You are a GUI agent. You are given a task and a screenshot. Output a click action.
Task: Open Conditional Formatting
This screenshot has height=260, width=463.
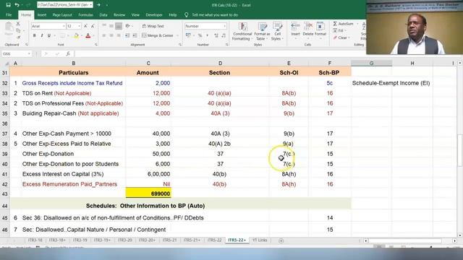coord(242,32)
